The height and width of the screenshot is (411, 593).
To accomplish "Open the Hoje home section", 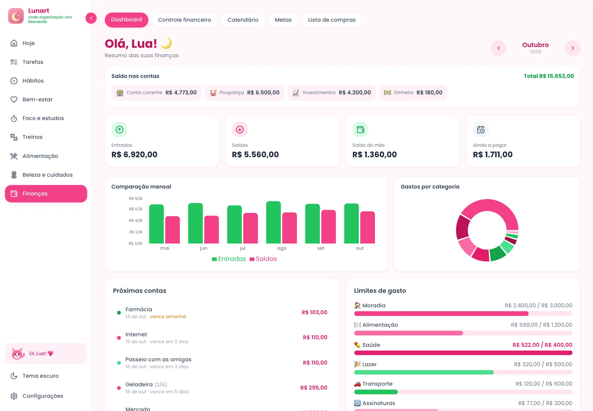I will point(46,43).
